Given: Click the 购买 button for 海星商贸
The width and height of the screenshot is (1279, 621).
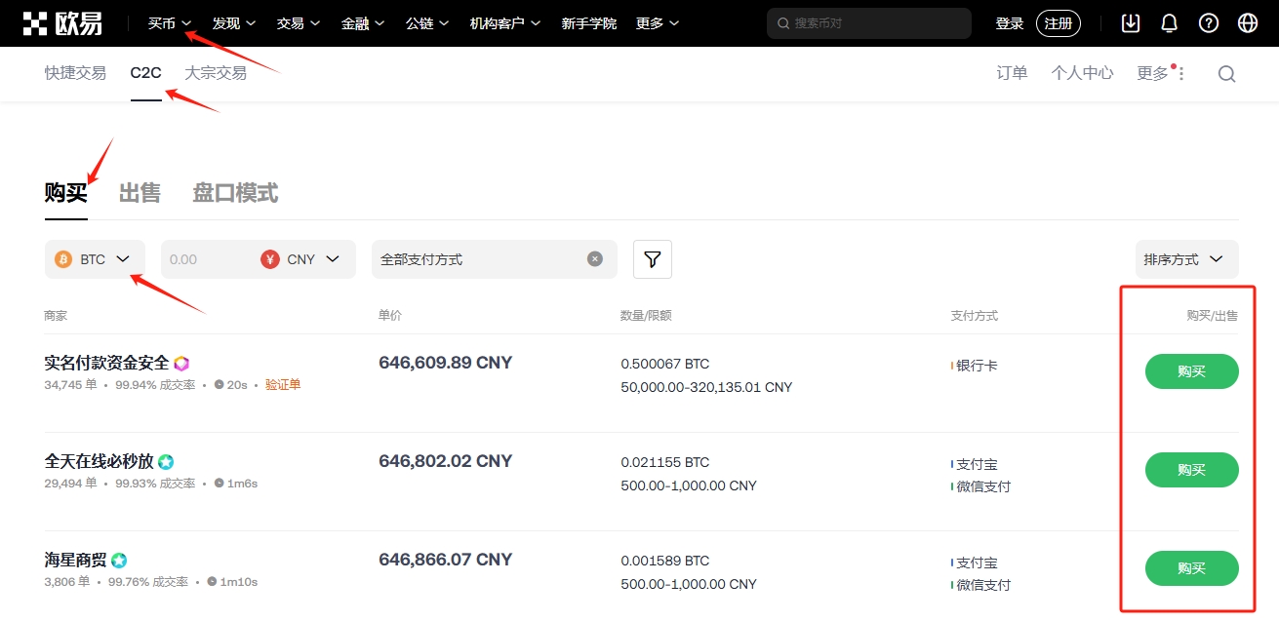Looking at the screenshot, I should pos(1191,568).
